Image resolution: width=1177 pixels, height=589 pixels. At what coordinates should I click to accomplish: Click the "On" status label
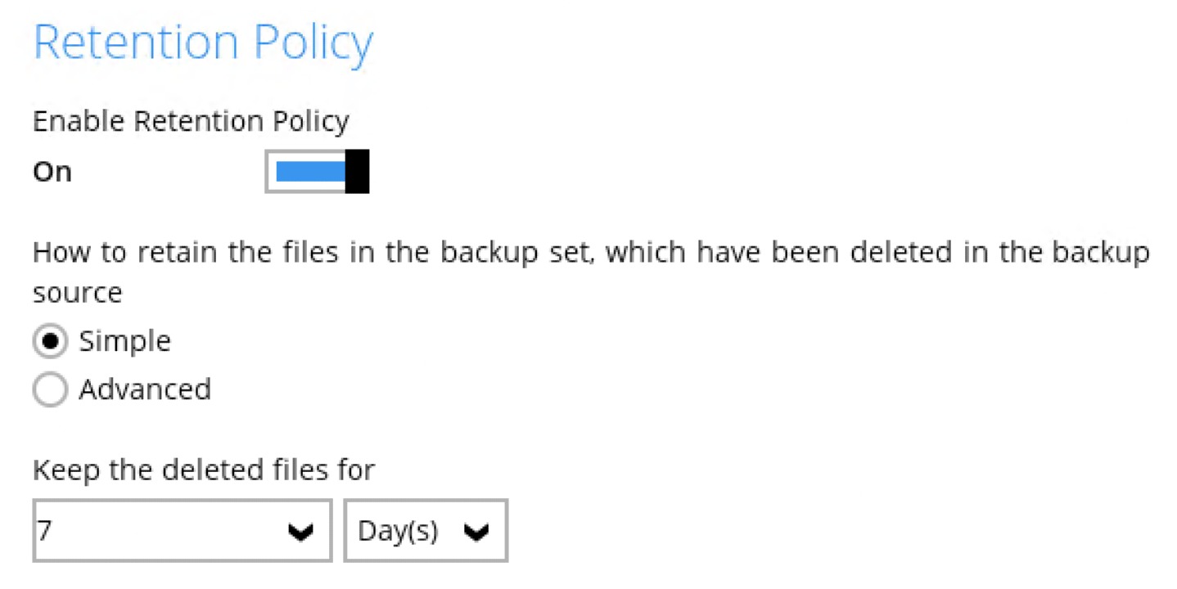[52, 173]
